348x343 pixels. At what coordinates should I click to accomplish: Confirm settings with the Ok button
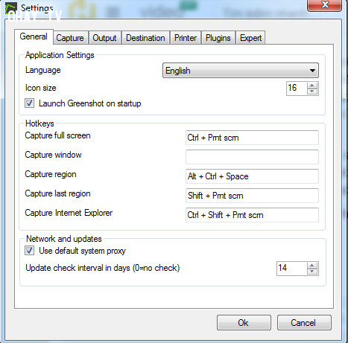[244, 323]
